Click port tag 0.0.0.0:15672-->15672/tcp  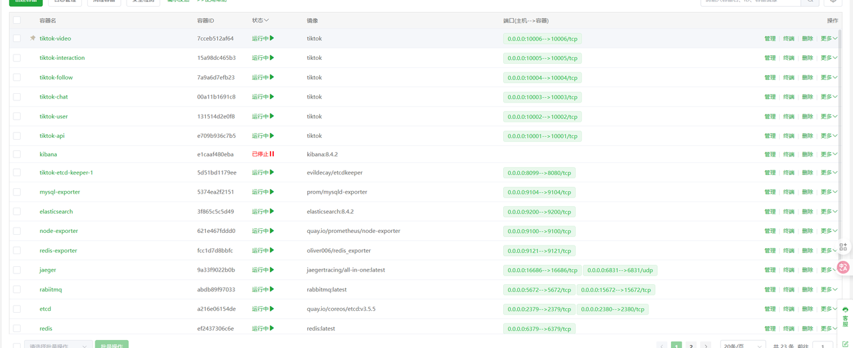[616, 289]
